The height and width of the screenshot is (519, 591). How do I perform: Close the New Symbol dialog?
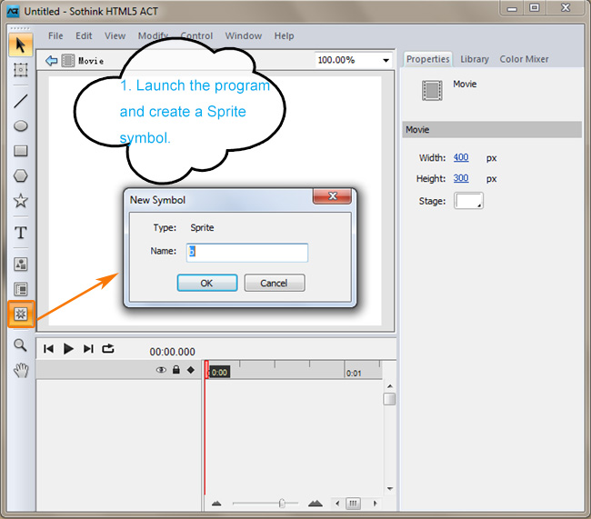click(x=332, y=196)
